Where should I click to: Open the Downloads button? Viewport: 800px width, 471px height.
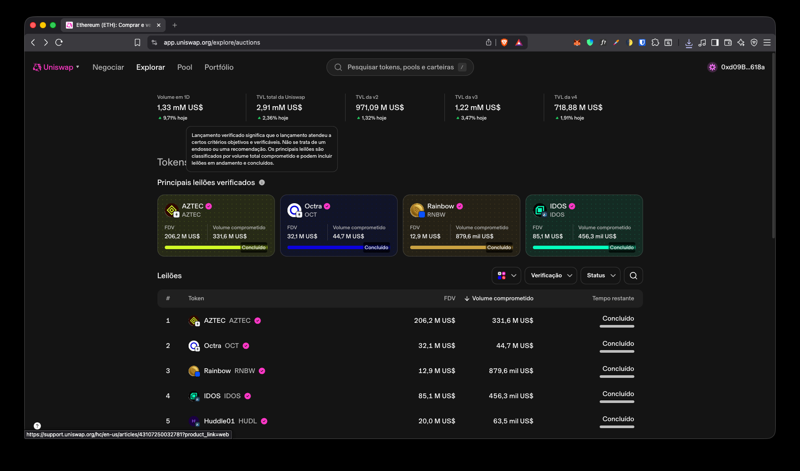pos(689,42)
